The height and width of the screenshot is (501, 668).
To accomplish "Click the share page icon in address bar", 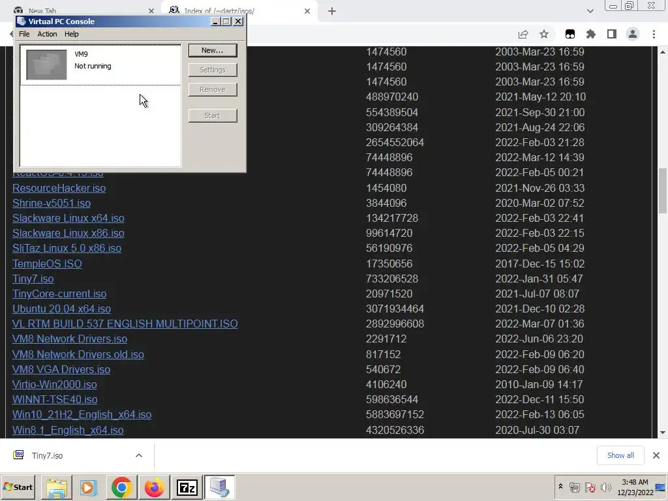I will 523,34.
